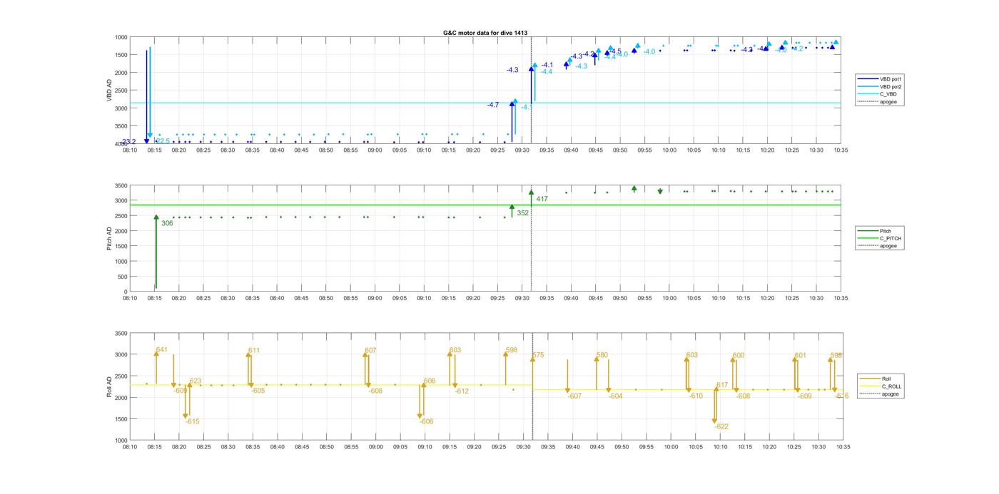Image resolution: width=999 pixels, height=494 pixels.
Task: Click the 'Pitch AD' y-axis label
Action: click(x=109, y=237)
